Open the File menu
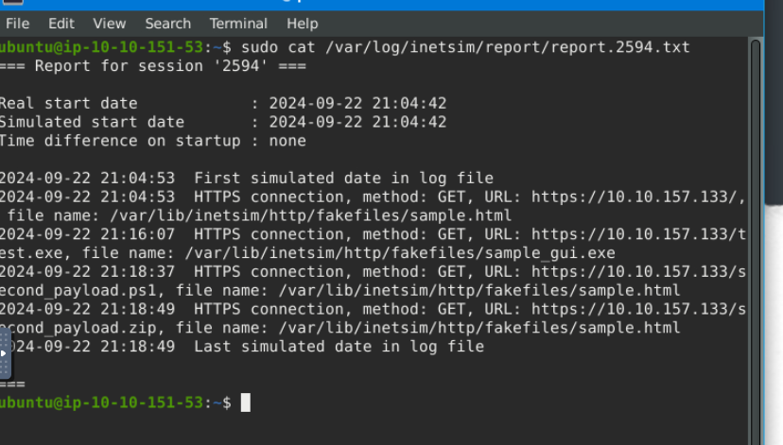Viewport: 783px width, 445px height. tap(17, 24)
